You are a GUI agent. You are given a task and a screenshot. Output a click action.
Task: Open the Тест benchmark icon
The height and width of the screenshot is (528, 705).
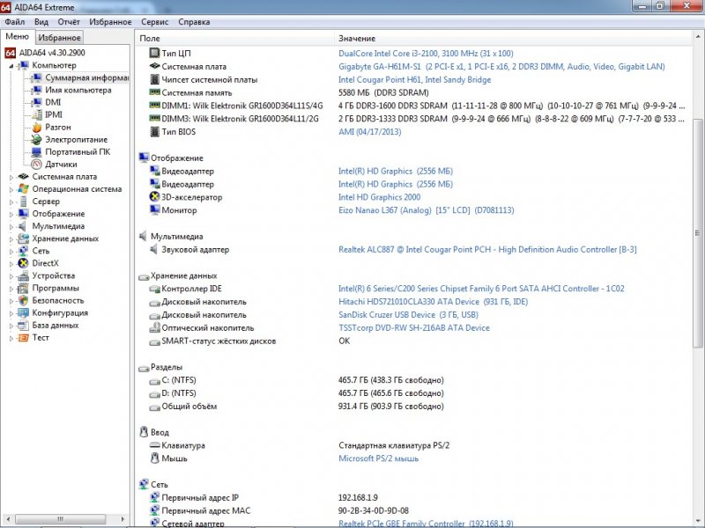[x=23, y=337]
